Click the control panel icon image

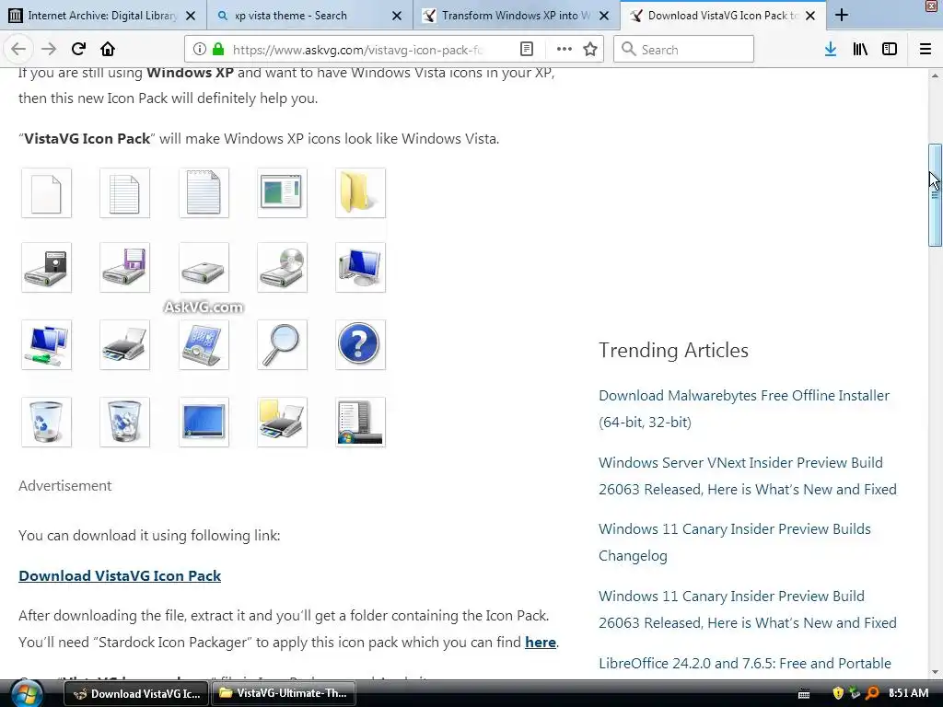pos(204,344)
